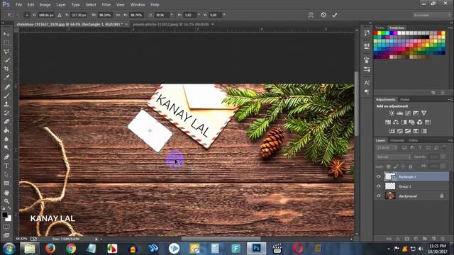Toggle maintain aspect ratio link
The width and height of the screenshot is (454, 255).
point(118,15)
